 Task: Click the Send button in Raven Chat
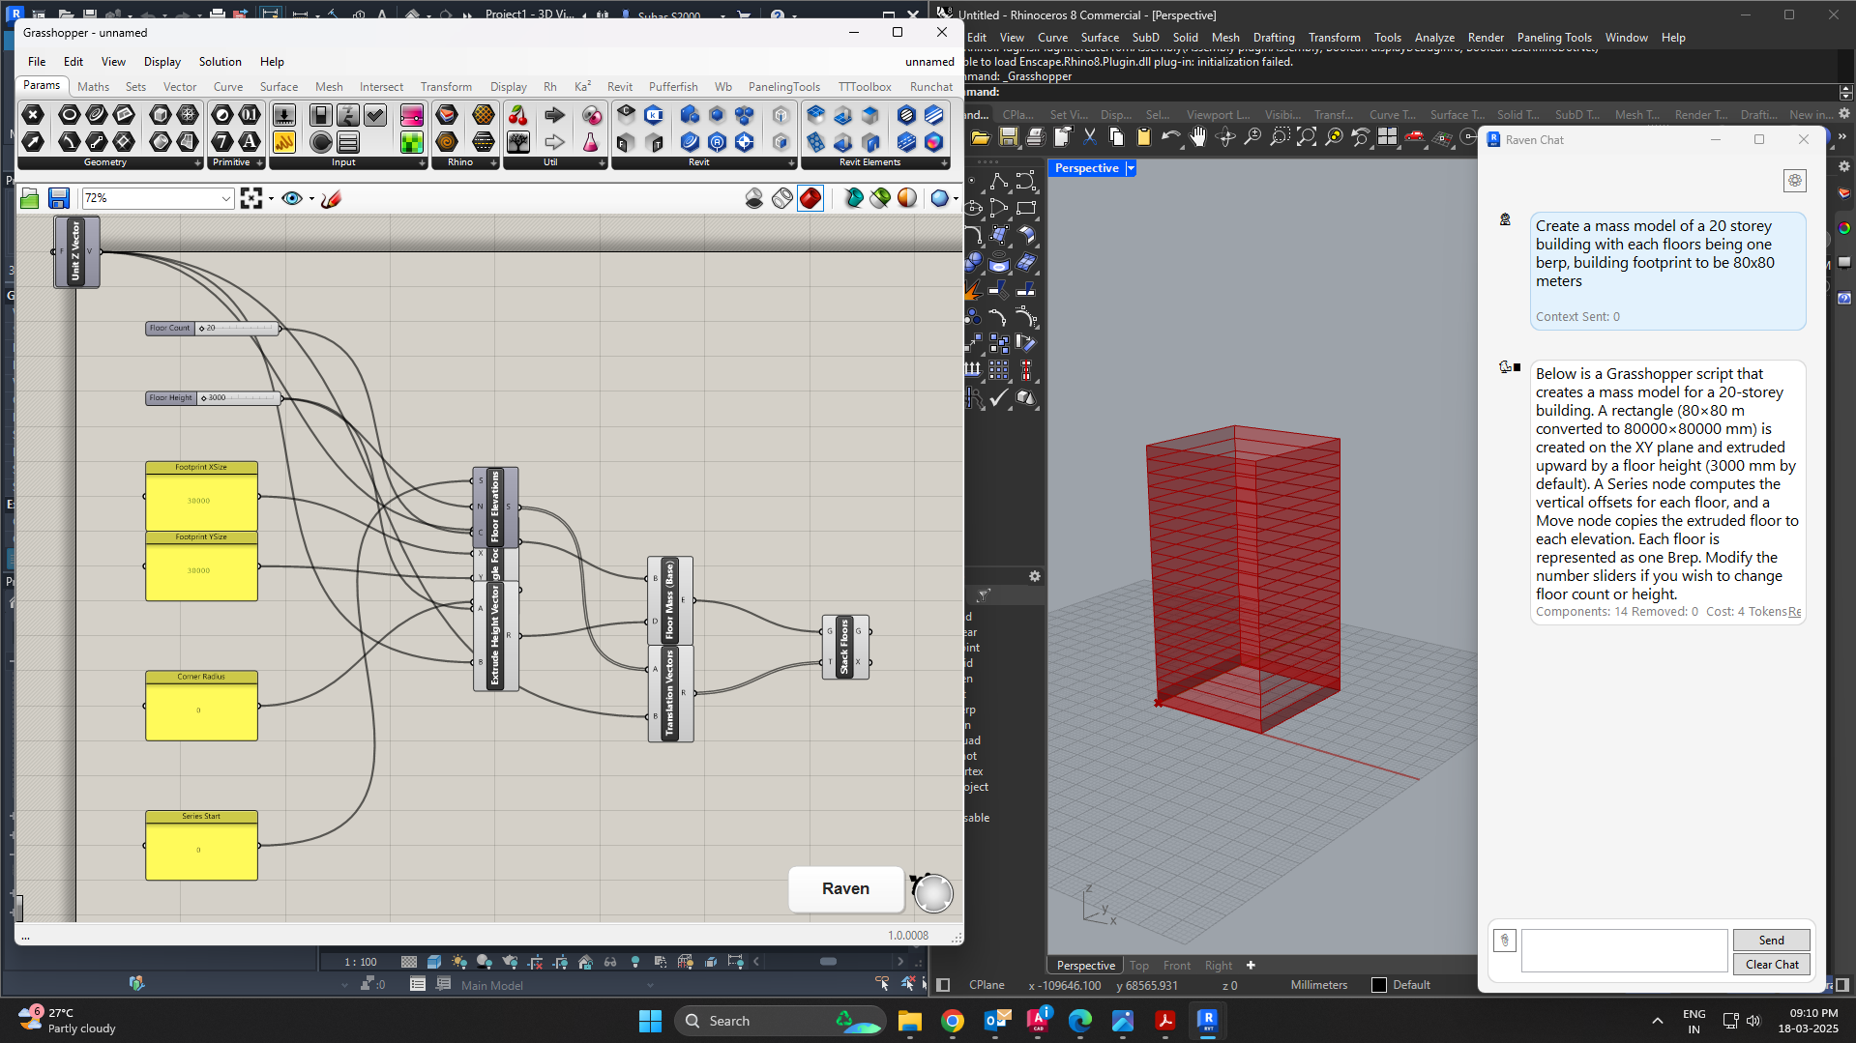[1771, 940]
